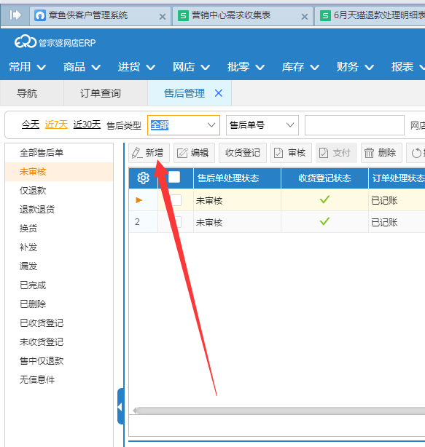Switch to the 订单查询 tab
Viewport: 425px width, 447px height.
tap(101, 93)
